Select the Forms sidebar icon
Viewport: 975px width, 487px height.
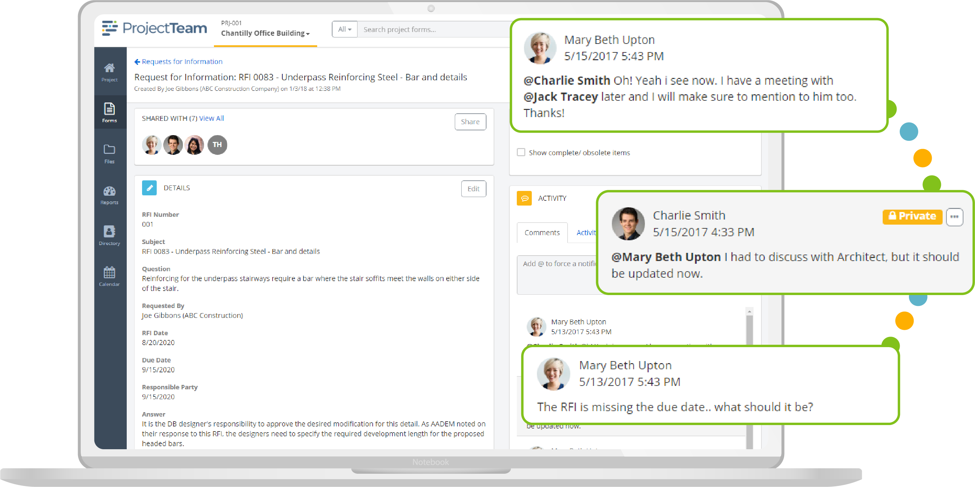pyautogui.click(x=109, y=112)
